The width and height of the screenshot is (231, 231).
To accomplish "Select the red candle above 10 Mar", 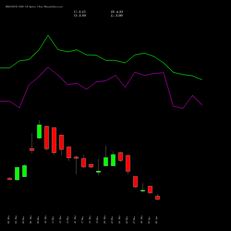I will [47, 138].
